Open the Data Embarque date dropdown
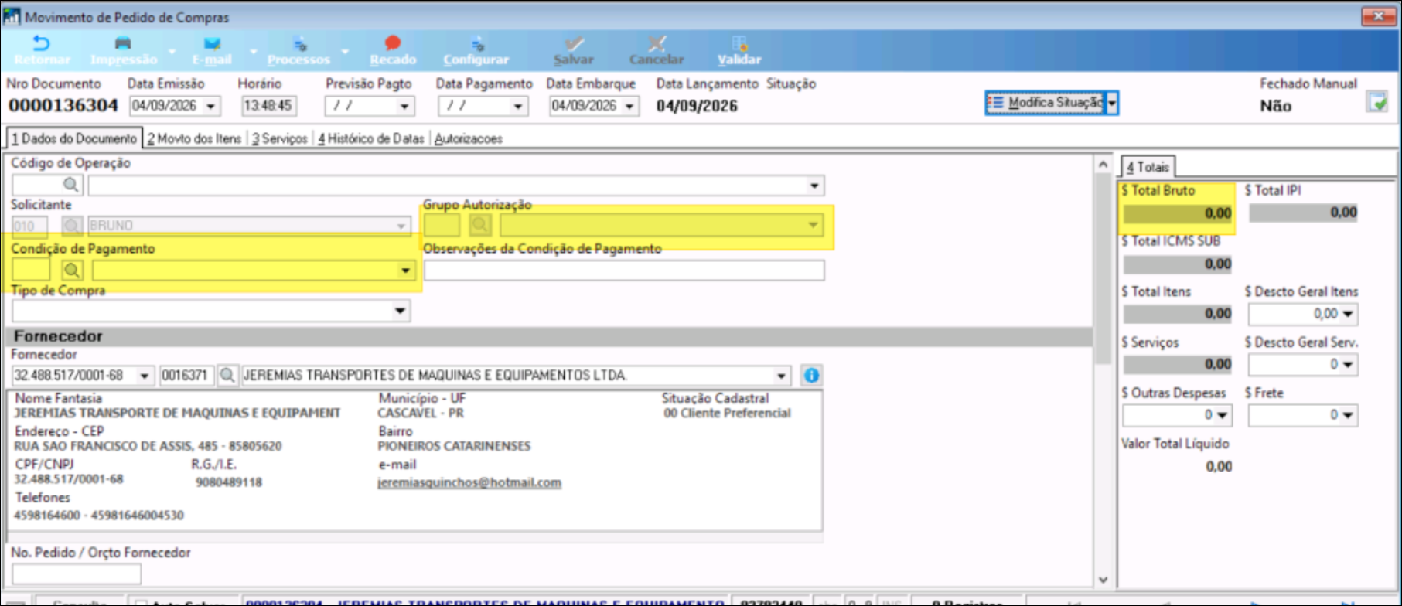Image resolution: width=1402 pixels, height=606 pixels. pyautogui.click(x=629, y=106)
